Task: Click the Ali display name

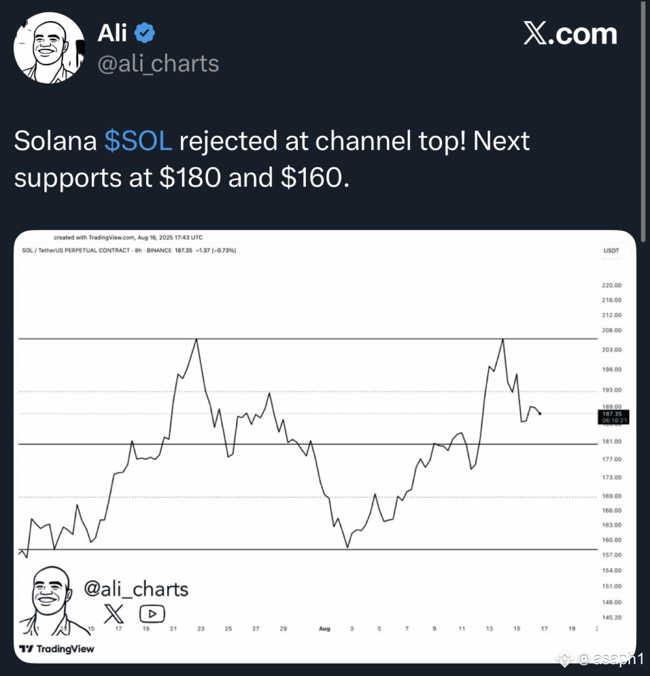Action: point(112,33)
